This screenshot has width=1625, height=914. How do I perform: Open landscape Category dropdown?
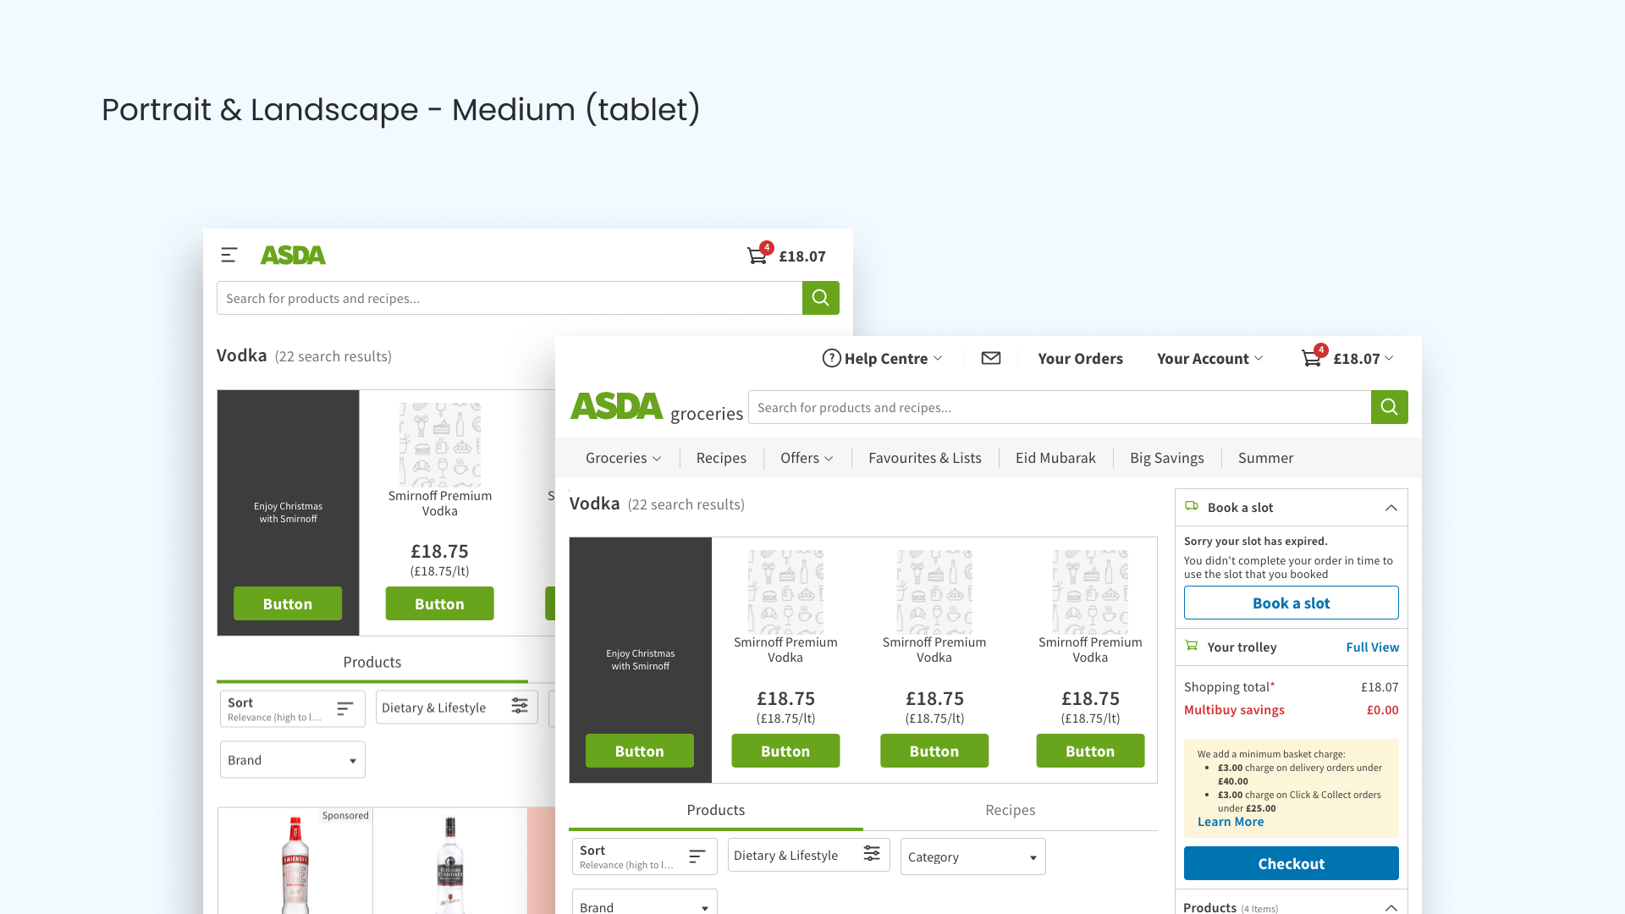click(x=973, y=856)
